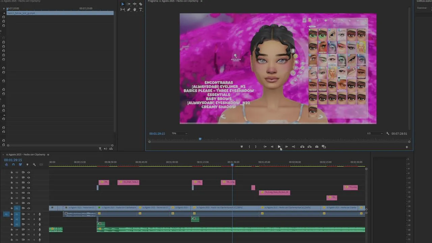
Task: Go to In point in Program monitor
Action: click(265, 146)
